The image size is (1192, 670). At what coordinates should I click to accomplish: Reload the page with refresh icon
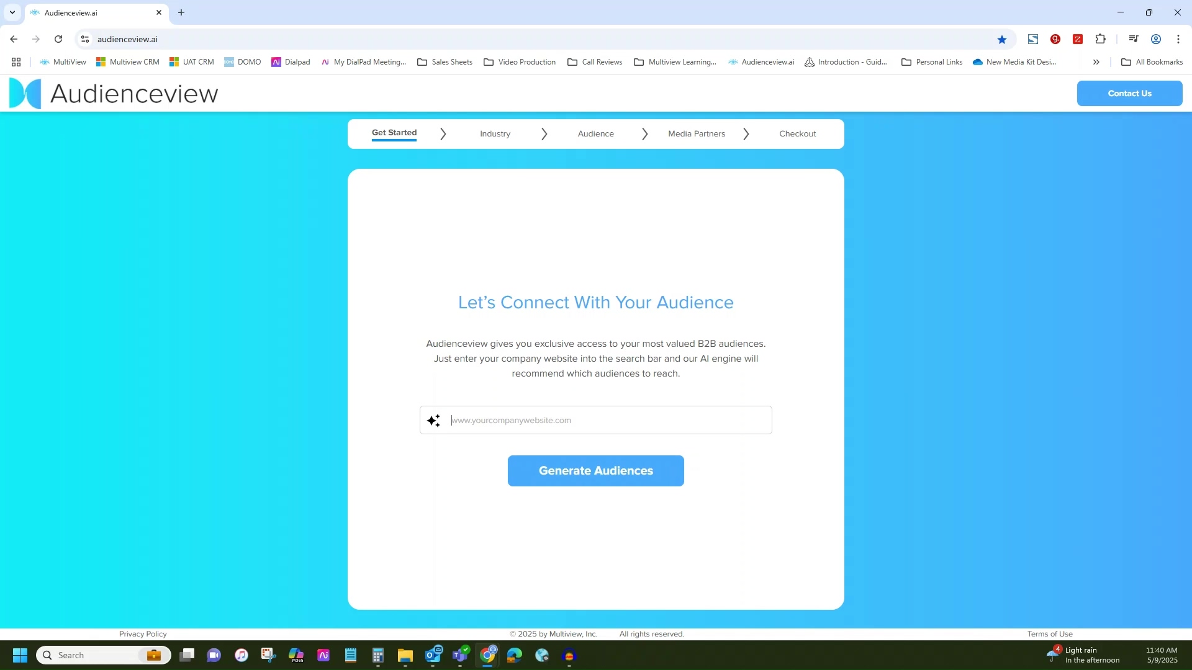tap(58, 39)
